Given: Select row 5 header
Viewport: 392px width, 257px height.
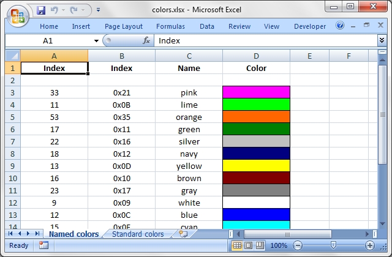Looking at the screenshot, I should click(x=12, y=117).
